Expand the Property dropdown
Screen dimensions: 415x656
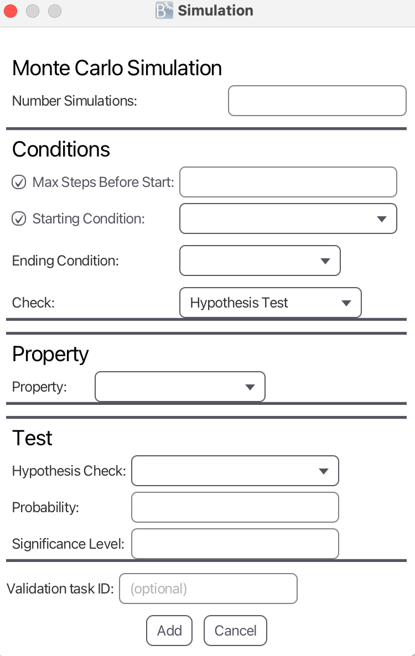coord(180,387)
